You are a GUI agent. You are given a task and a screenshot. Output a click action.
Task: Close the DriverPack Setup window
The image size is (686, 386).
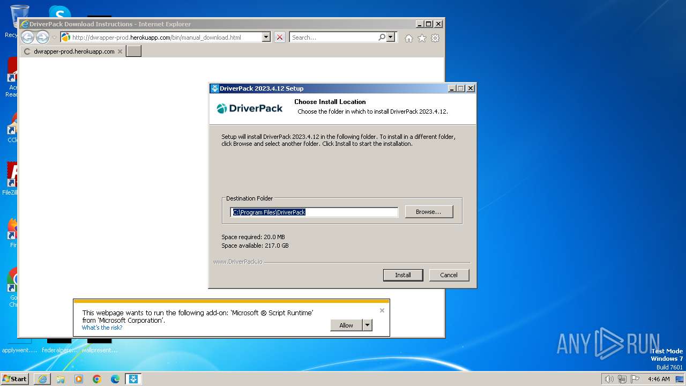471,88
